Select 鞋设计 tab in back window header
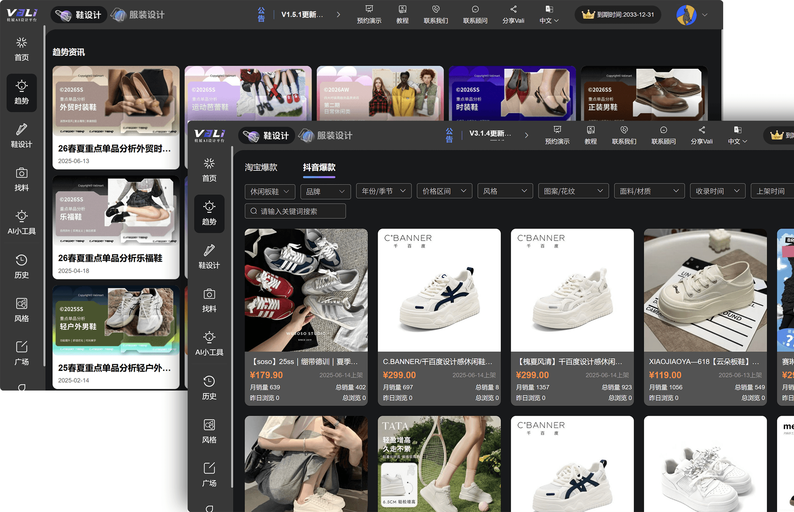This screenshot has width=794, height=512. pos(79,15)
